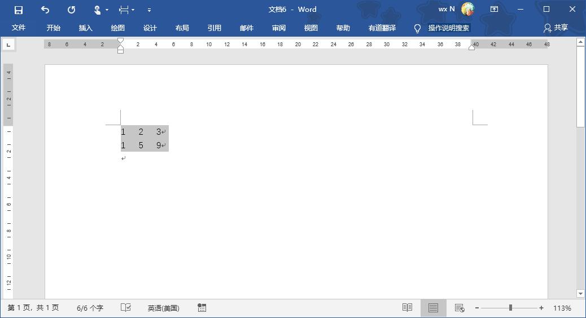
Task: Click the left indent marker on the ruler
Action: [x=120, y=50]
